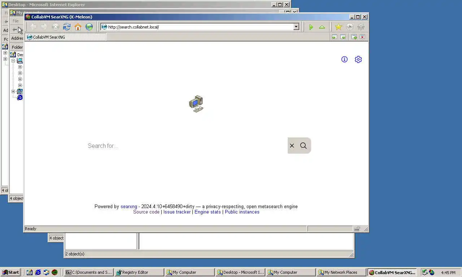Image resolution: width=462 pixels, height=277 pixels.
Task: Switch to Desktop - Microsoft I... taskbar button
Action: 240,272
